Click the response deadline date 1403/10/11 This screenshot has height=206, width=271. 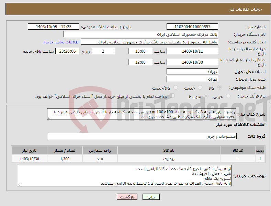click(192, 51)
